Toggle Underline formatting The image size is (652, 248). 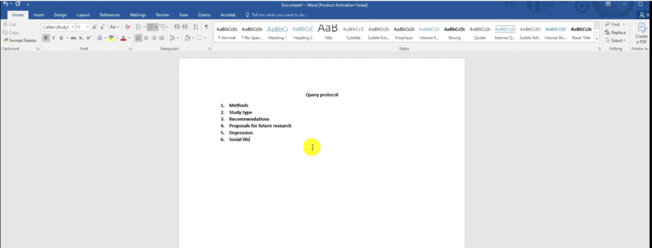click(x=61, y=38)
